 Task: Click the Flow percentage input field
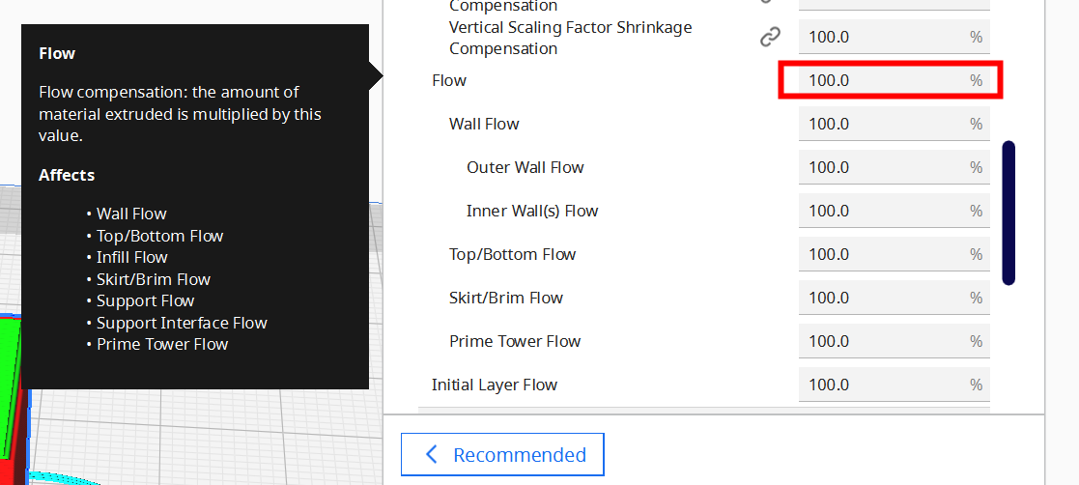894,80
